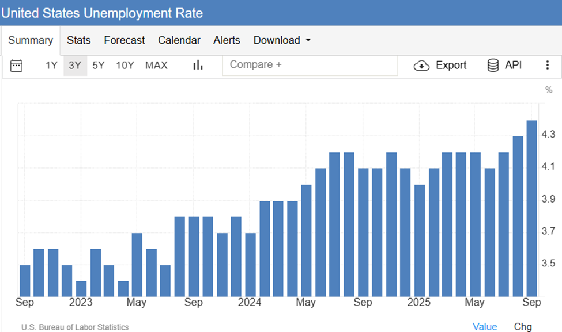Click the cloud download Export icon
Image resolution: width=562 pixels, height=332 pixels.
(x=422, y=66)
